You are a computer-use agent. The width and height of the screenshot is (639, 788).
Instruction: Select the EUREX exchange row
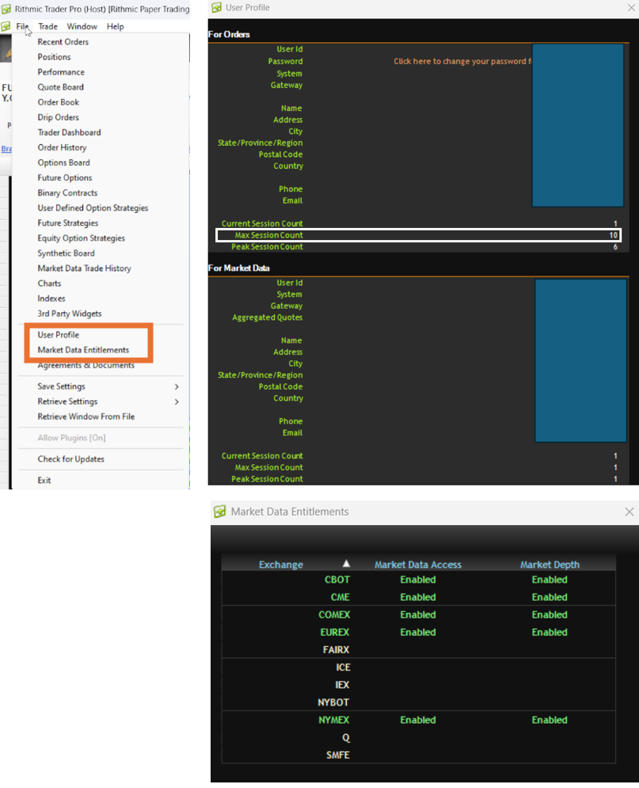(x=418, y=632)
